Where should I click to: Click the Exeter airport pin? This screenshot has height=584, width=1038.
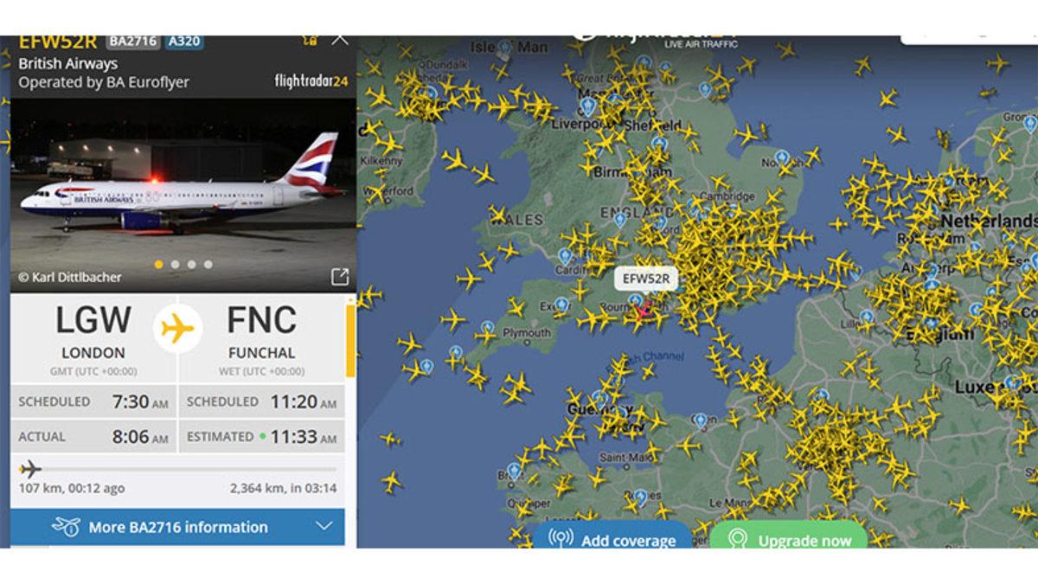561,305
